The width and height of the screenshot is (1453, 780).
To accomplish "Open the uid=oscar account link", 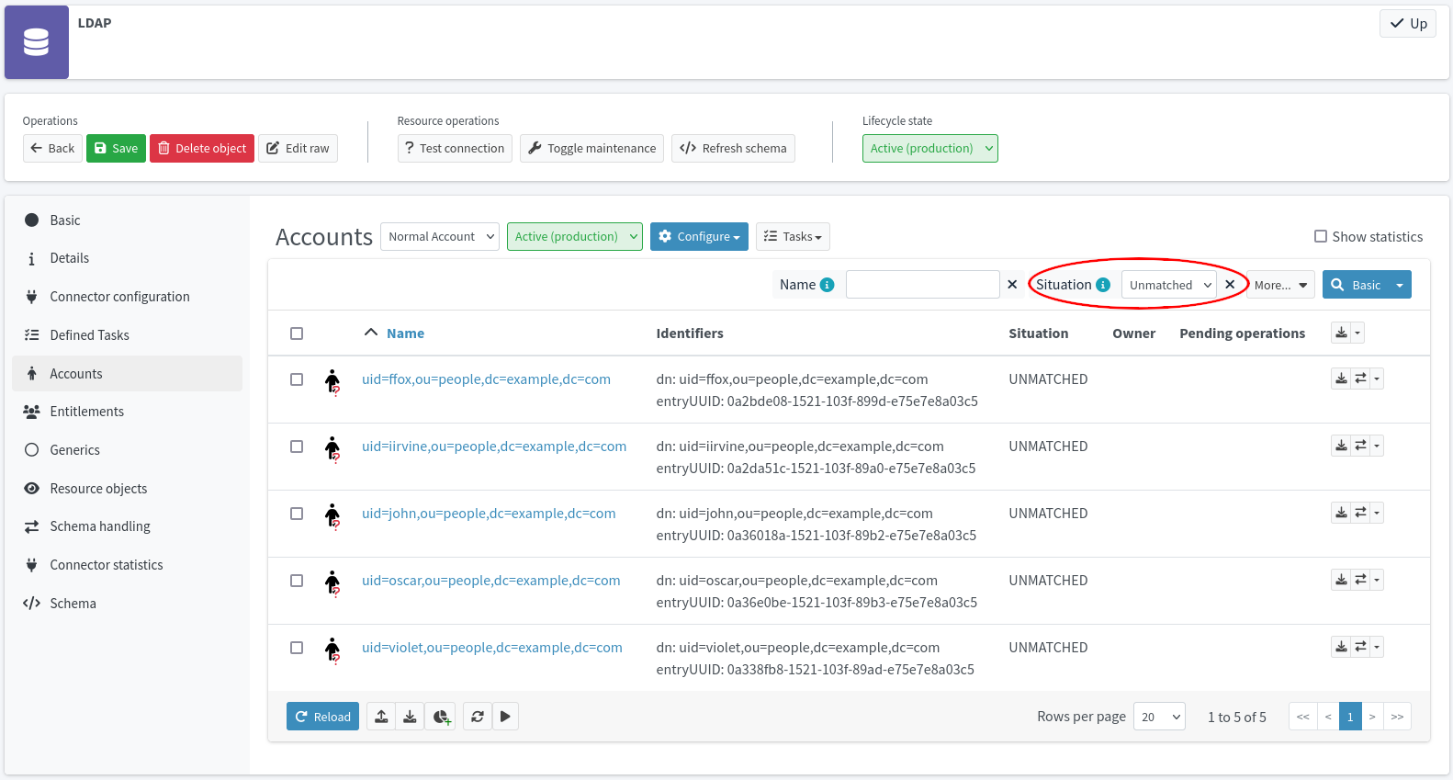I will point(490,581).
